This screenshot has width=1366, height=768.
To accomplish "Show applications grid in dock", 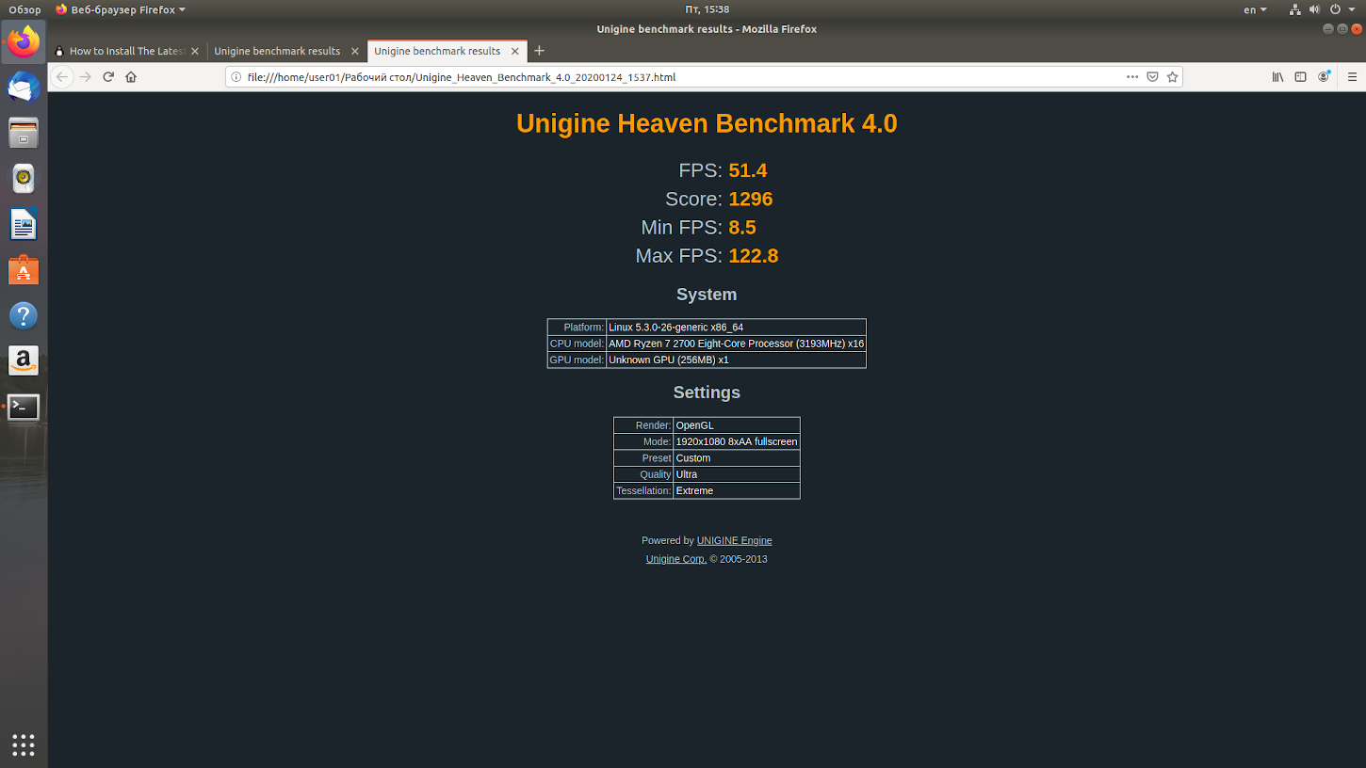I will tap(24, 744).
